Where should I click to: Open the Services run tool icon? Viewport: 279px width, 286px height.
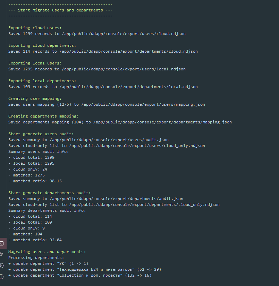tap(2, 265)
